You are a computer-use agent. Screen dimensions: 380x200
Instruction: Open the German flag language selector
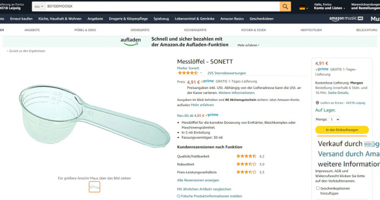click(303, 7)
